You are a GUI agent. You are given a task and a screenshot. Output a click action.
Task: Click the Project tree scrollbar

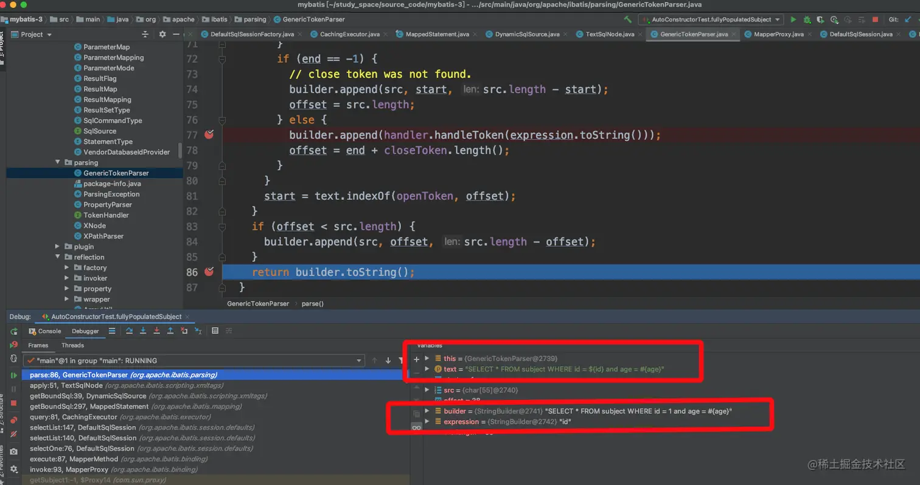[x=180, y=151]
